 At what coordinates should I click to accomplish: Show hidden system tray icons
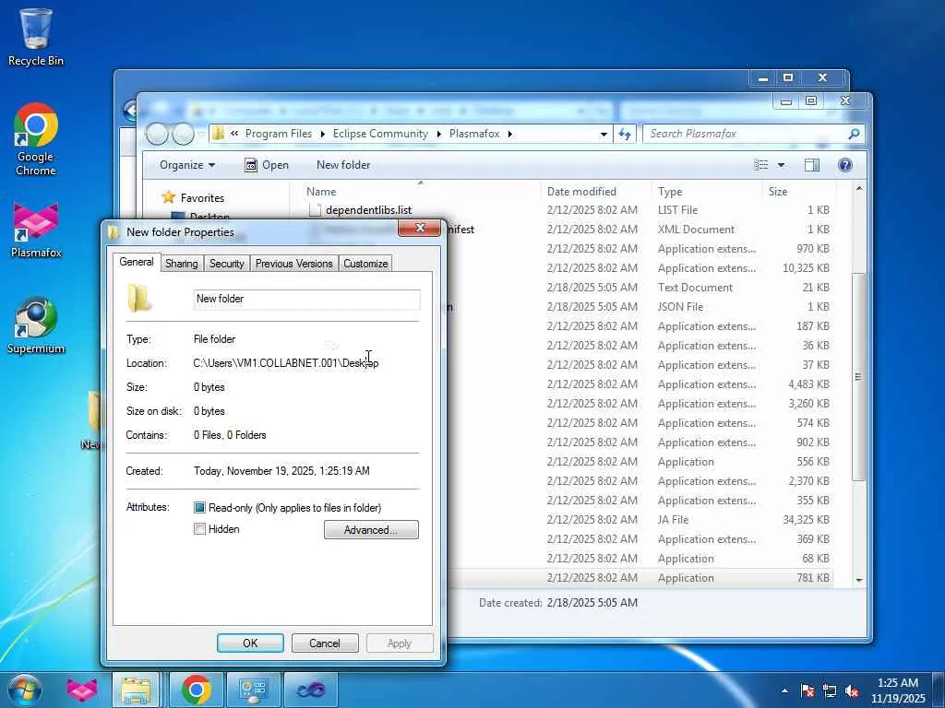(784, 690)
